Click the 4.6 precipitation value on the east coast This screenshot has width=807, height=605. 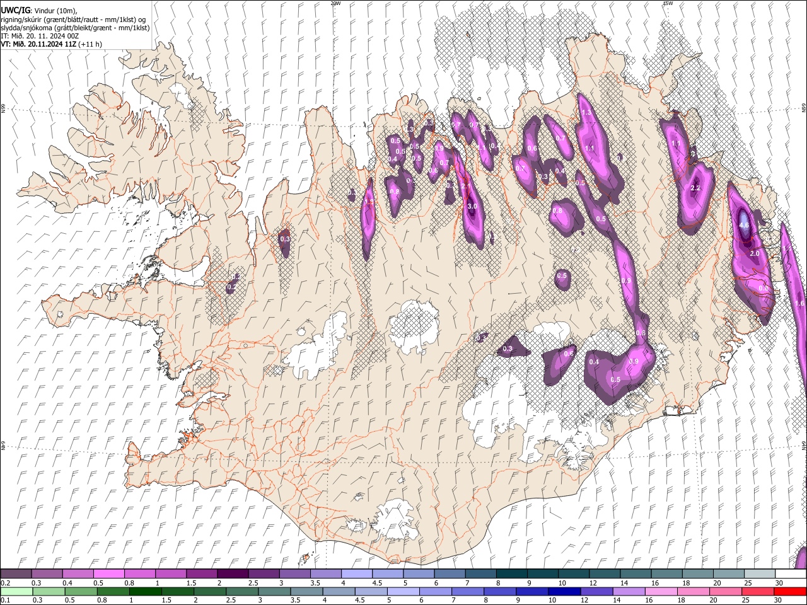(744, 225)
